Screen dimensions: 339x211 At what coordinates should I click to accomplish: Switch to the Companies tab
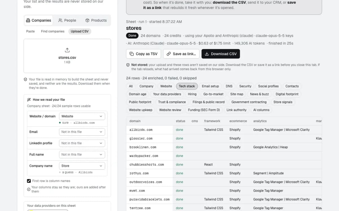tap(39, 20)
